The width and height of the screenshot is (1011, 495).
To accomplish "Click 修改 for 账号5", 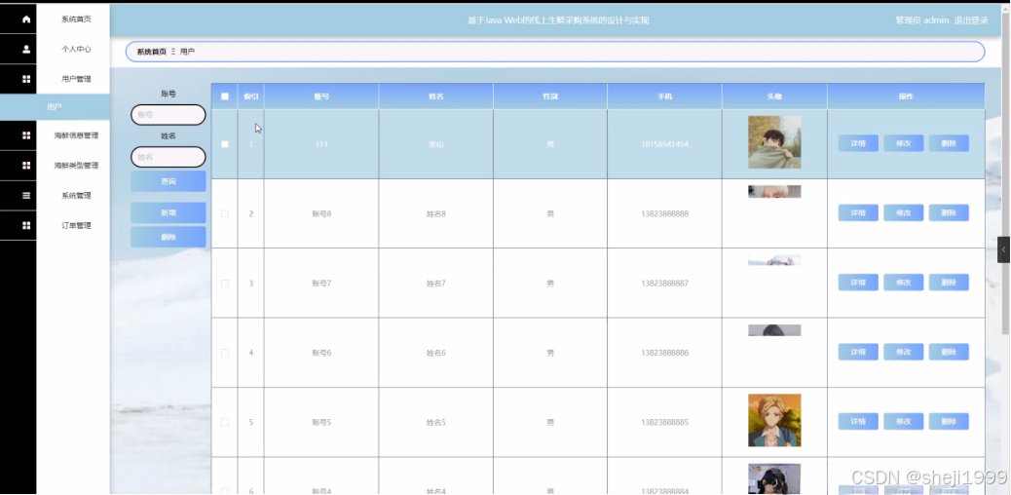I will [903, 421].
